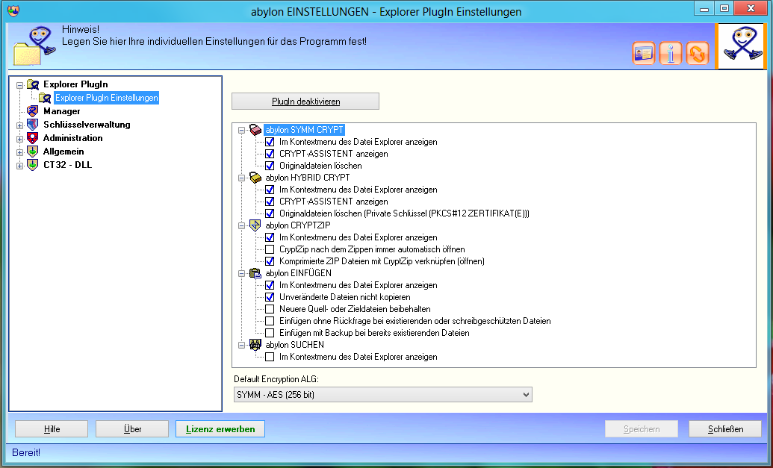This screenshot has height=468, width=773.
Task: Click the CT32 - DLL icon
Action: pos(33,164)
